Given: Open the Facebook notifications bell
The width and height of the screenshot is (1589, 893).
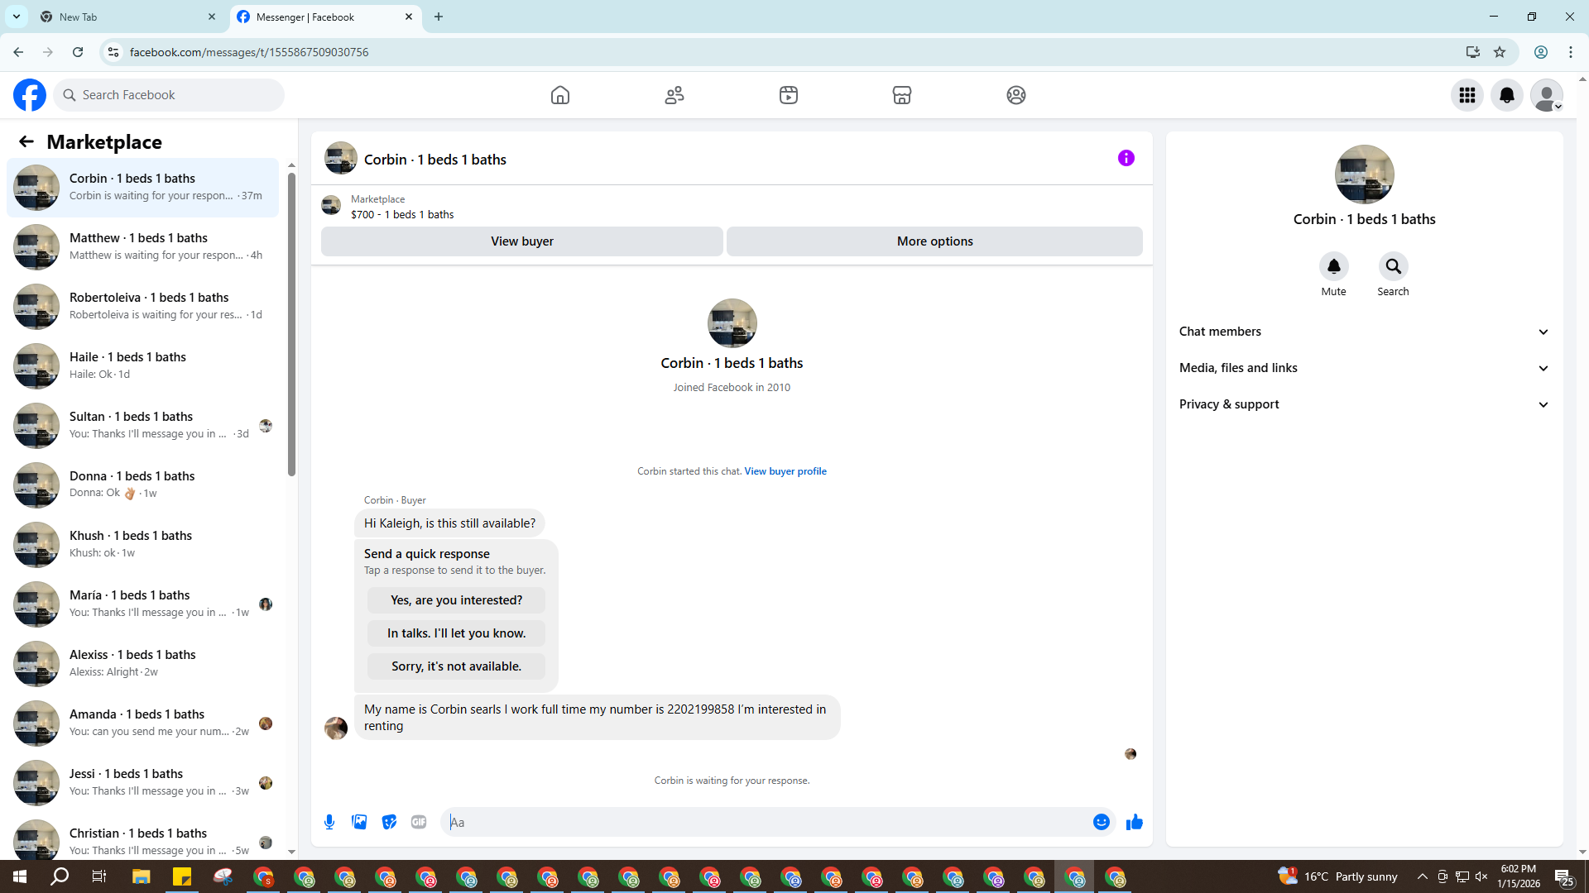Looking at the screenshot, I should coord(1507,95).
